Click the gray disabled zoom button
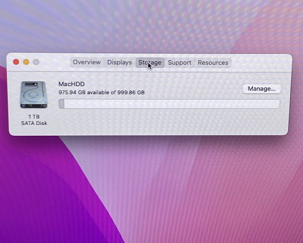The image size is (303, 243). pos(36,62)
